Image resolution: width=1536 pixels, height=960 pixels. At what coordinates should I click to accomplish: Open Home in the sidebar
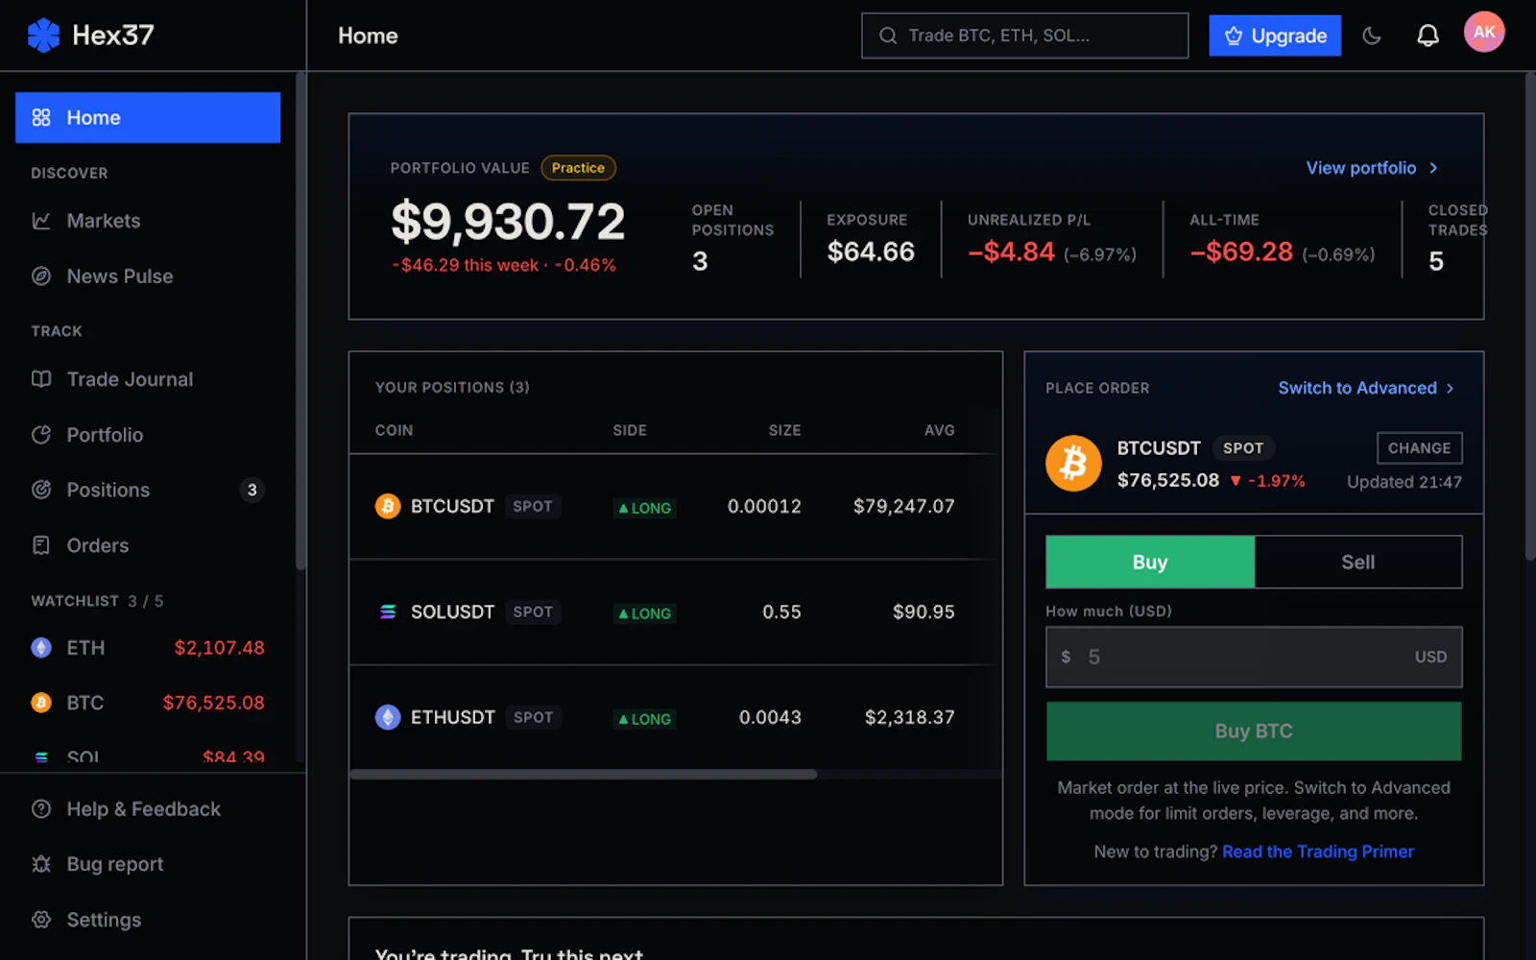(x=148, y=118)
